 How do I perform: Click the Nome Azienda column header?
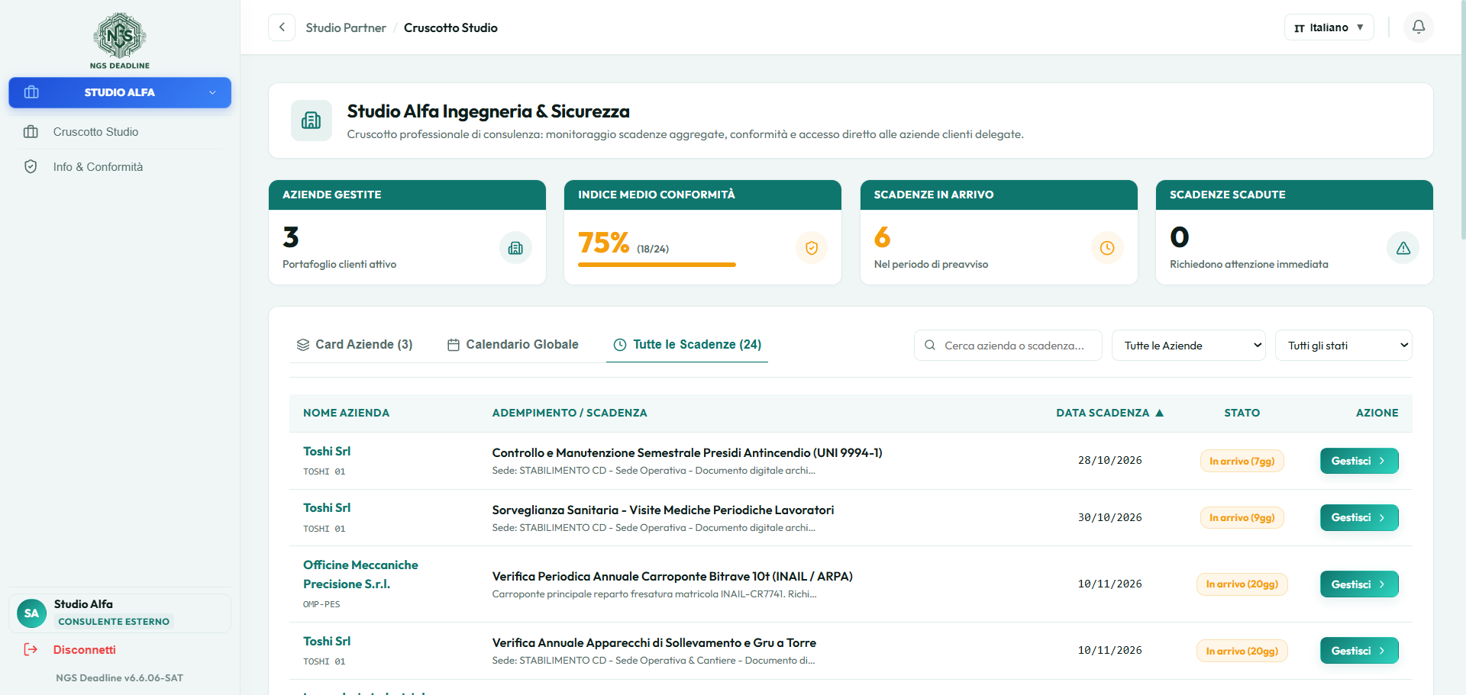click(346, 413)
